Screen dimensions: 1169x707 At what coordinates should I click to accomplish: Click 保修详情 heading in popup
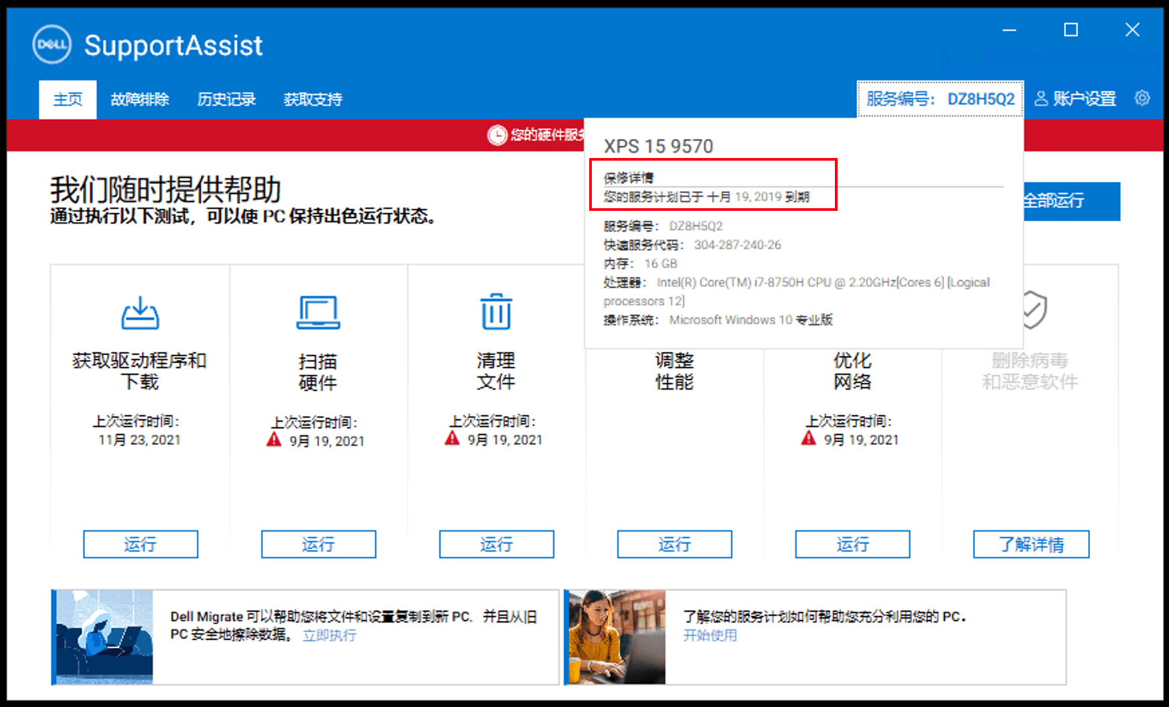tap(629, 177)
